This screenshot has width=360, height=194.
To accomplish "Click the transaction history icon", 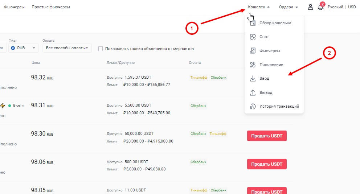I will point(253,106).
